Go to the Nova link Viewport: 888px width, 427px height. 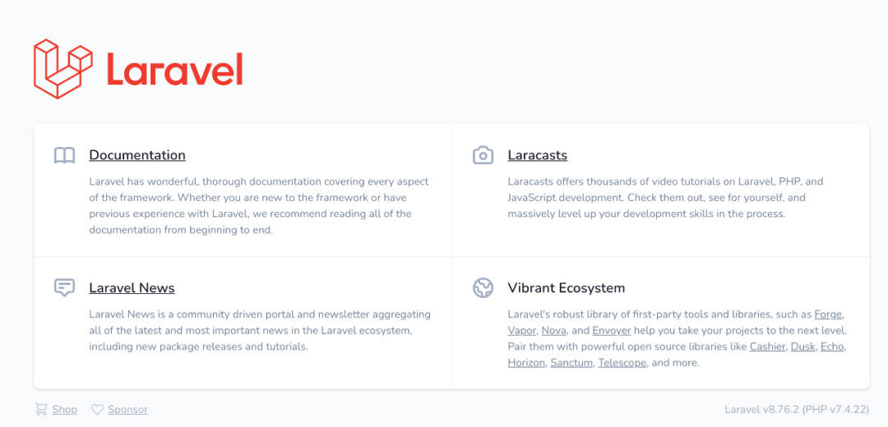pyautogui.click(x=554, y=330)
